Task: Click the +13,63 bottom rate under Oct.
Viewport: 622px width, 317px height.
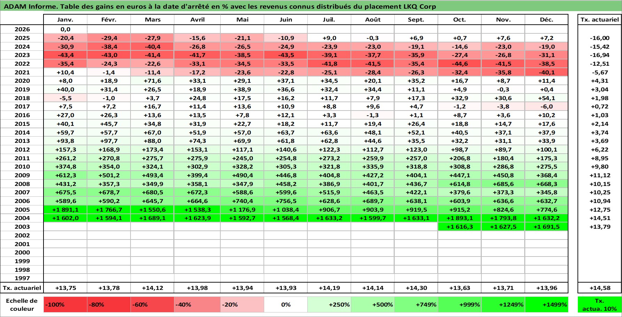Action: click(x=459, y=288)
